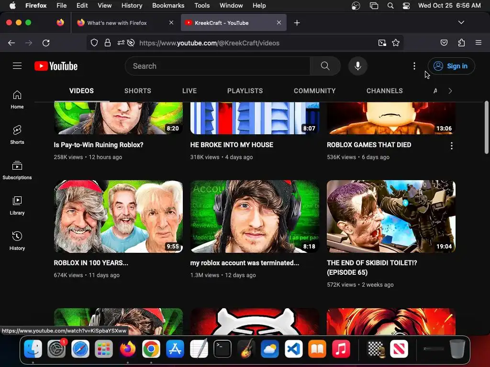
Task: Switch to the LIVE channel tab
Action: tap(189, 91)
